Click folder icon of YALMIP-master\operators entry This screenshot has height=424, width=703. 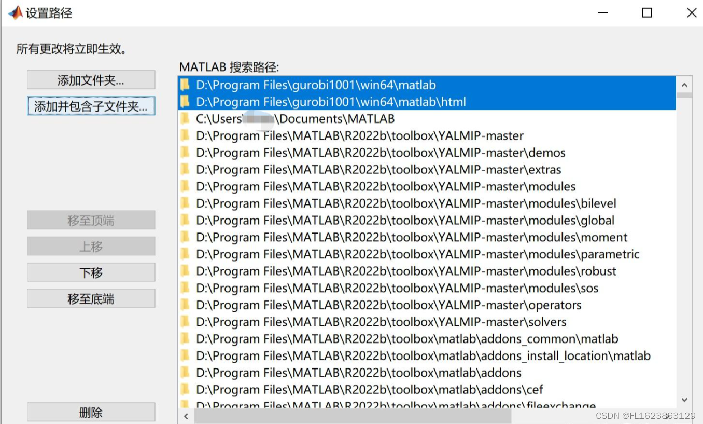coord(185,305)
